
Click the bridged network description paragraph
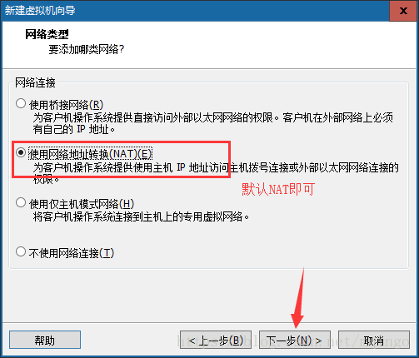(x=213, y=123)
